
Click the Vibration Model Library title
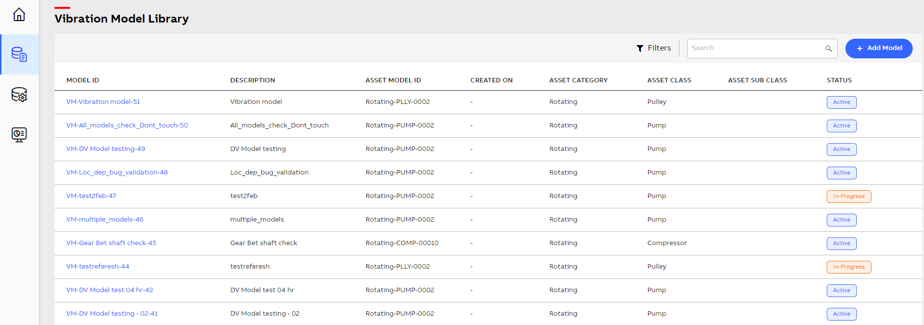point(121,19)
